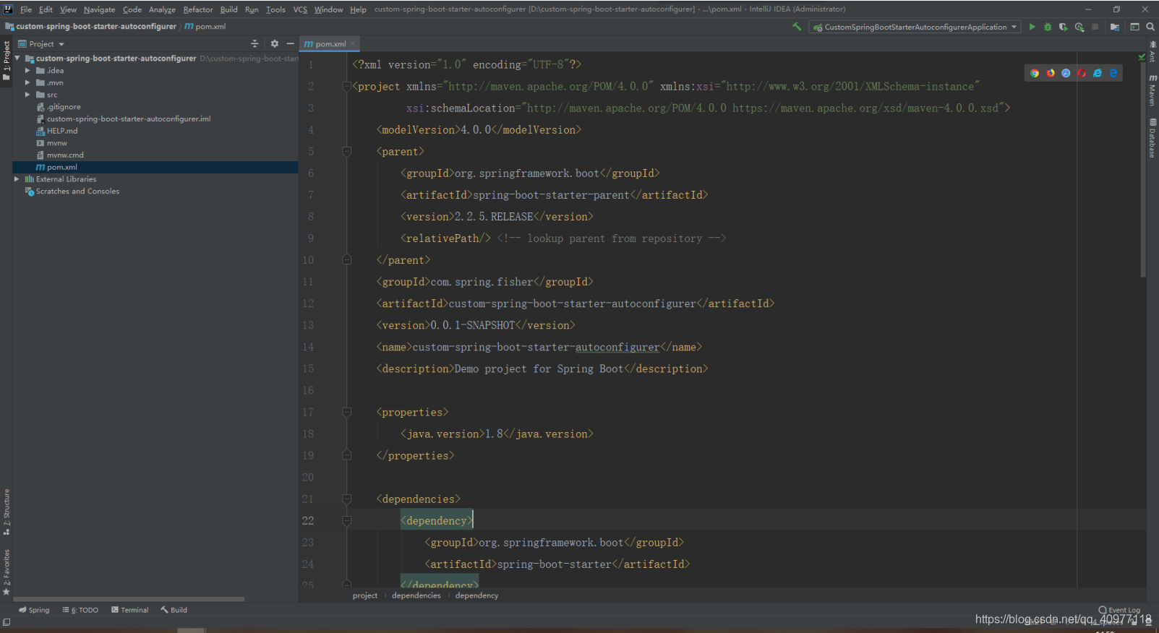Click the scroll from source icon in Project panel
Viewport: 1159px width, 633px height.
[x=255, y=44]
